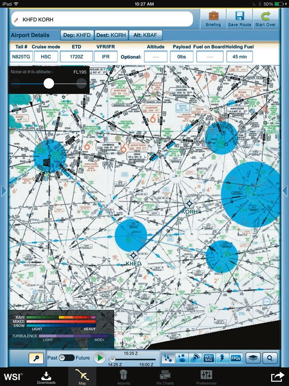The width and height of the screenshot is (289, 386).
Task: Toggle the FPGs layer icon
Action: point(236,358)
